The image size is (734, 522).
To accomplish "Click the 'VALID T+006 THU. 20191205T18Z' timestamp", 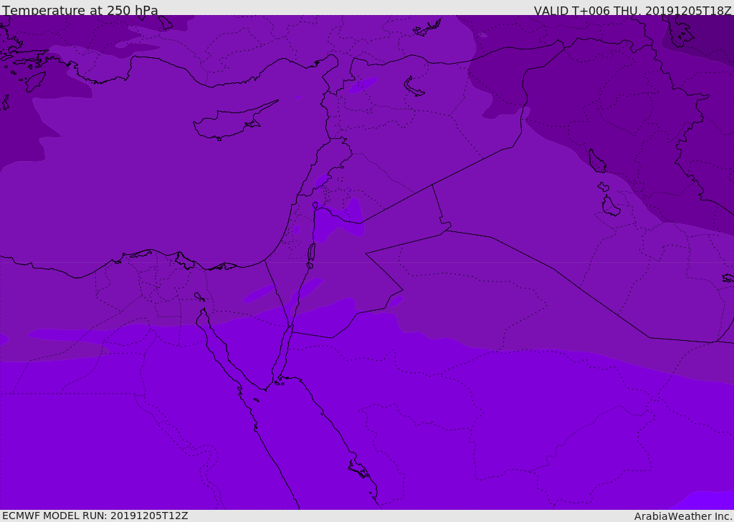I will click(632, 10).
